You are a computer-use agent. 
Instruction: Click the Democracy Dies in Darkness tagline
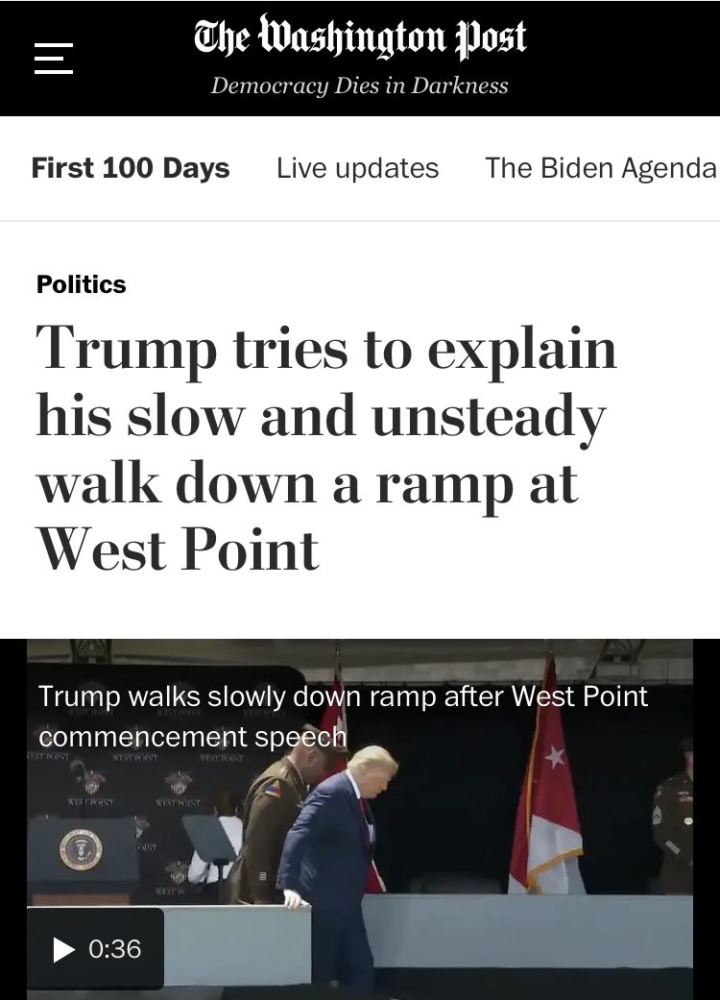coord(359,85)
